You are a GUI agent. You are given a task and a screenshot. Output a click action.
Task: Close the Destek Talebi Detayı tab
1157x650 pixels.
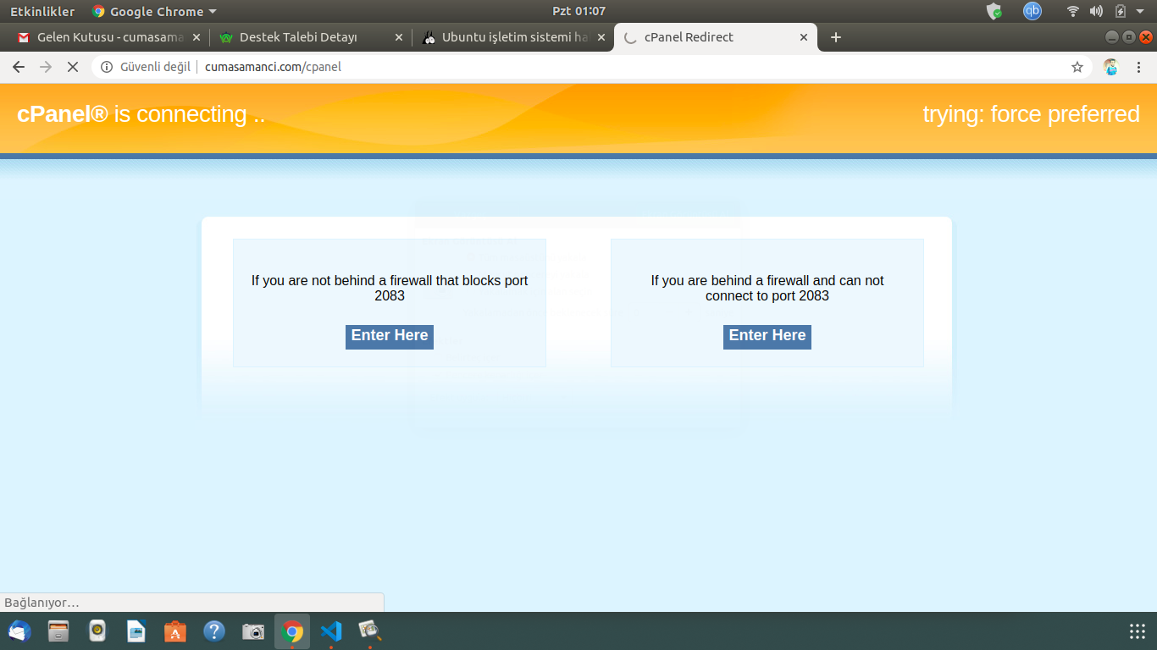point(399,37)
